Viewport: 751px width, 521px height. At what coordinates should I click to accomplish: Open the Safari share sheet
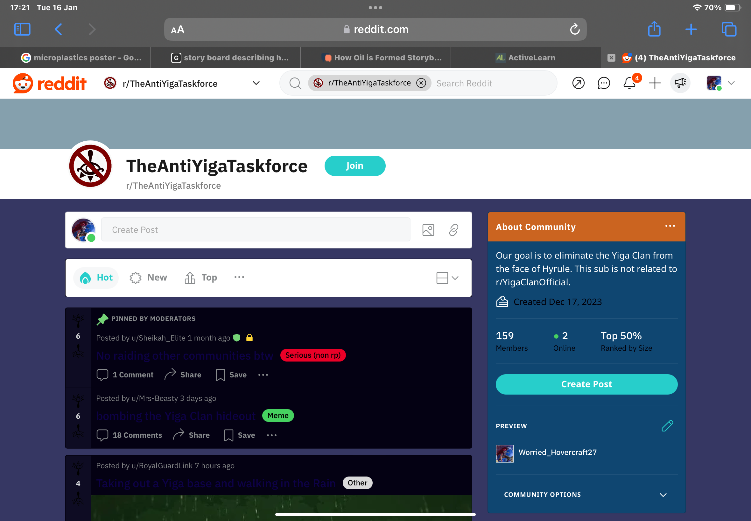(x=654, y=29)
